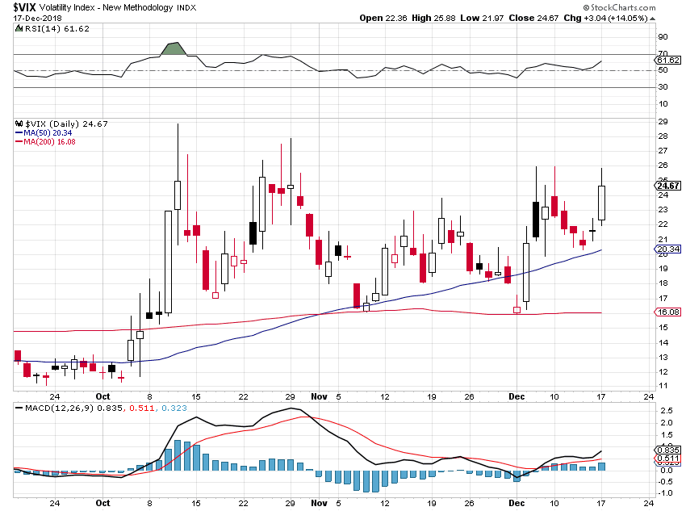Click the $VIX (Daily) 24.67 legend text

[x=66, y=124]
